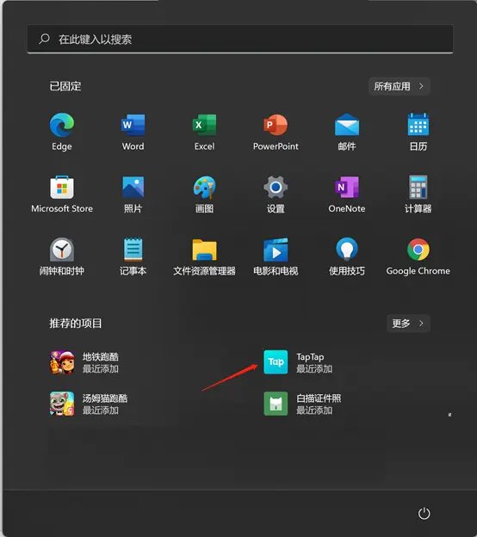Open 闹钟和时钟 clock app
Viewport: 477px width, 537px height.
coord(62,256)
